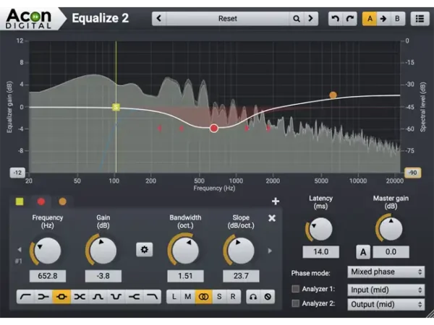Enable Analyzer 2 checkbox
Screen dimensions: 434x325
296,303
